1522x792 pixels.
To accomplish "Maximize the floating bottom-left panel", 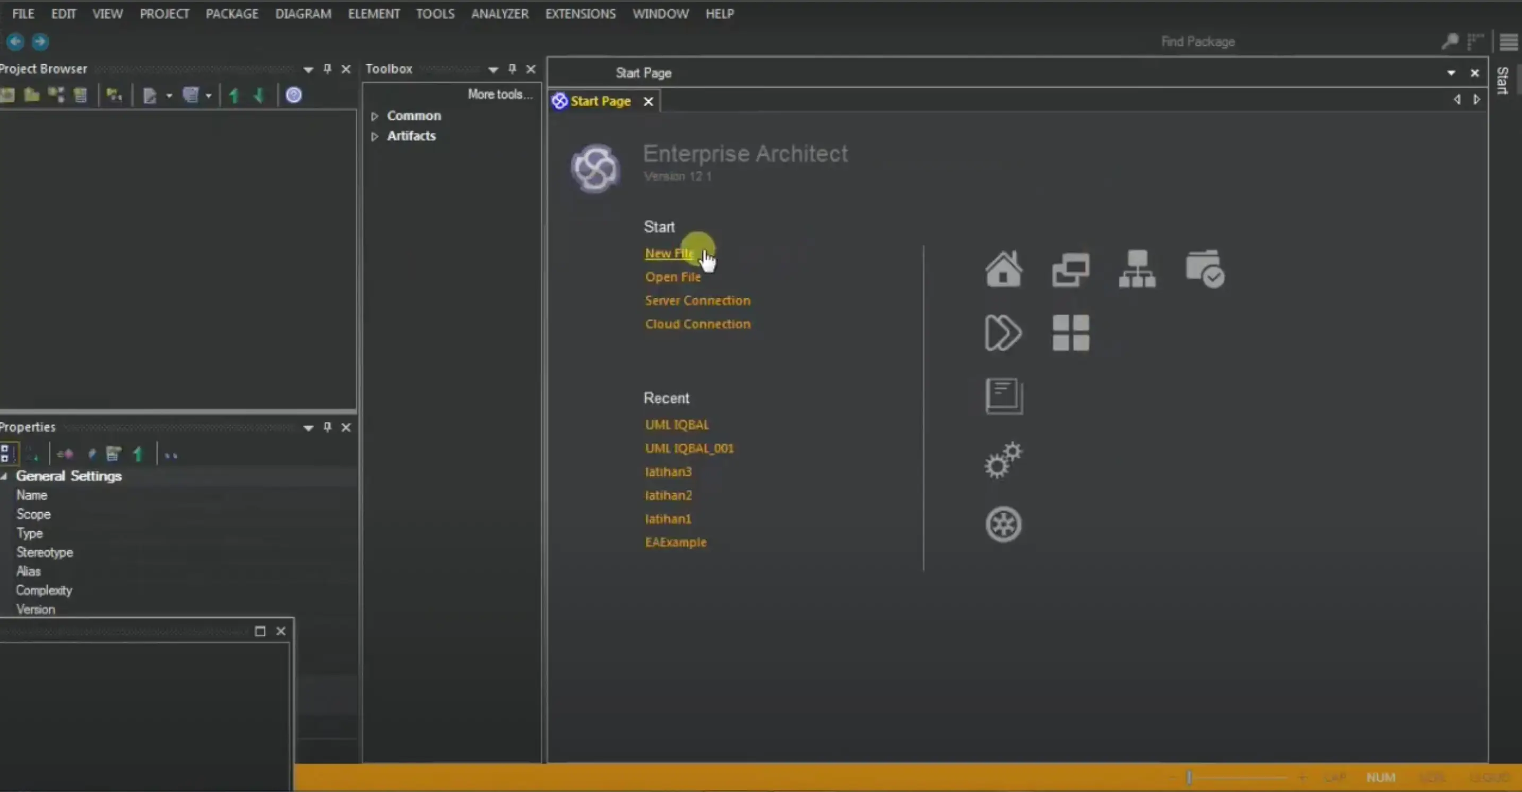I will point(260,631).
